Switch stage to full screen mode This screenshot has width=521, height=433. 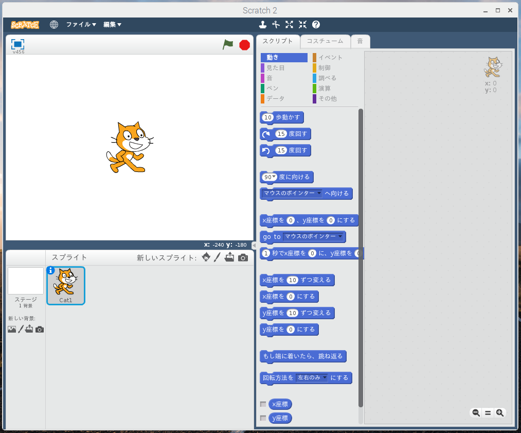[17, 44]
